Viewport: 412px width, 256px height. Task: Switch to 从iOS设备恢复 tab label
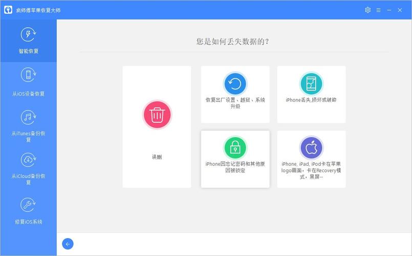(28, 94)
